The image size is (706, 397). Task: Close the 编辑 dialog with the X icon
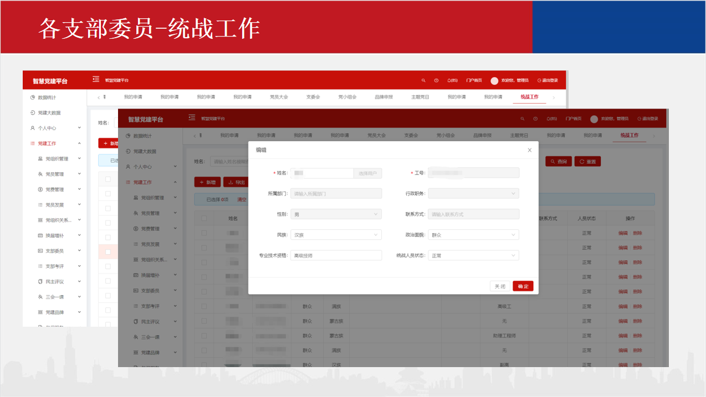[529, 150]
